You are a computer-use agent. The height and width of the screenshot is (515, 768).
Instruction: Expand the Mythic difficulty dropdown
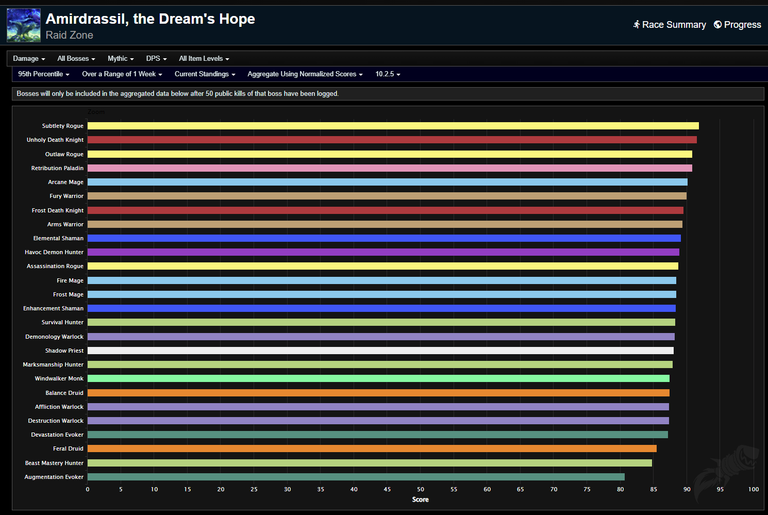121,59
